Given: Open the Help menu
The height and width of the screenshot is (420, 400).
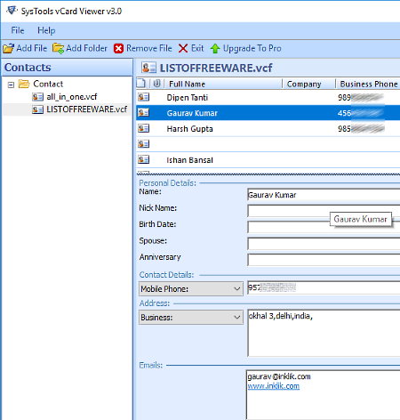Looking at the screenshot, I should point(46,30).
